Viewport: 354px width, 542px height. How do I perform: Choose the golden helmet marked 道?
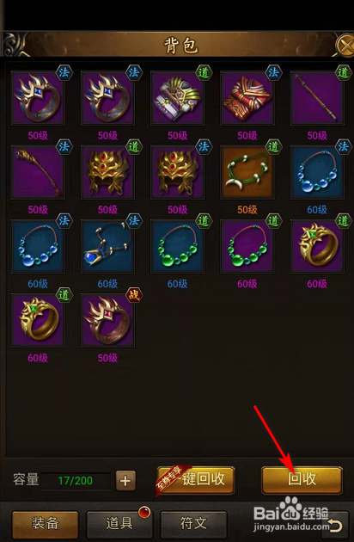click(107, 172)
